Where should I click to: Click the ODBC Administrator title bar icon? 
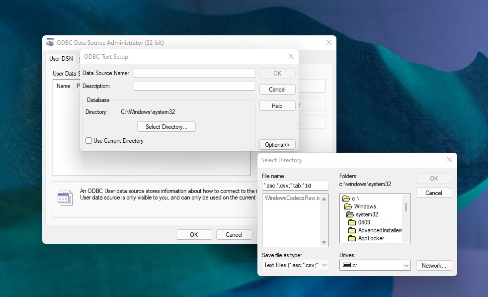pos(50,42)
